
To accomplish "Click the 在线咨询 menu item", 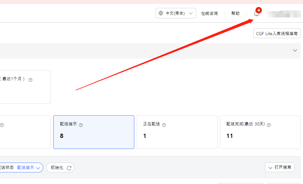I will click(x=209, y=13).
